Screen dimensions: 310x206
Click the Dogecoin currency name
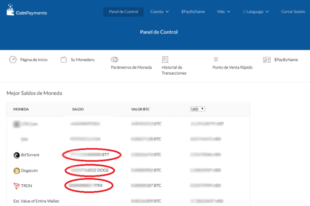pos(29,170)
